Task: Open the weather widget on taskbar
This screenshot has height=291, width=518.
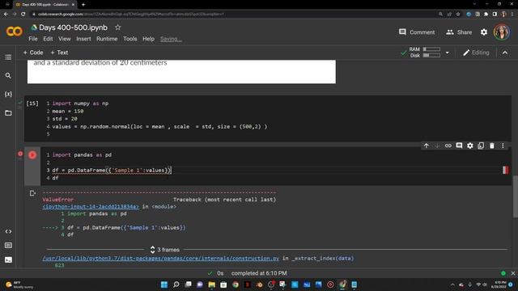Action: point(19,285)
